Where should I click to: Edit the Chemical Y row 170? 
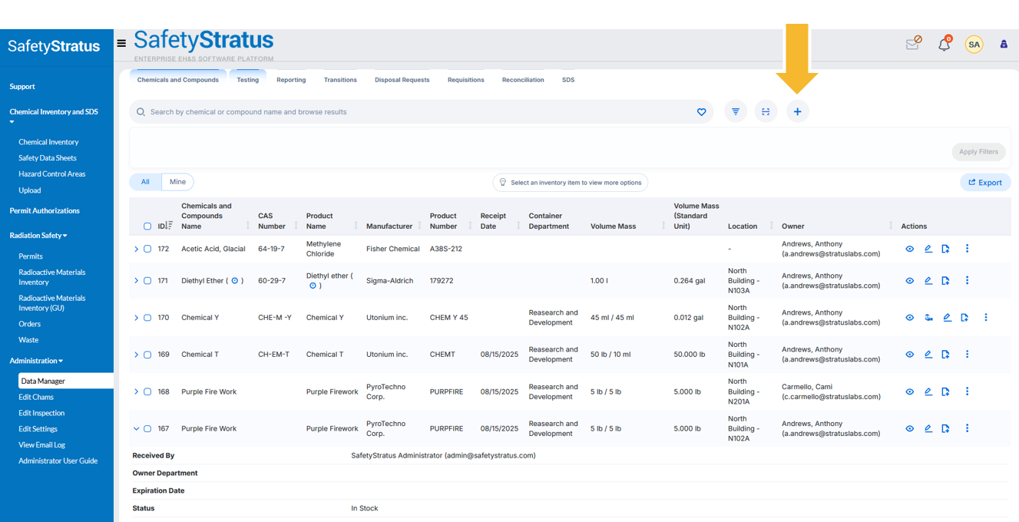click(948, 318)
